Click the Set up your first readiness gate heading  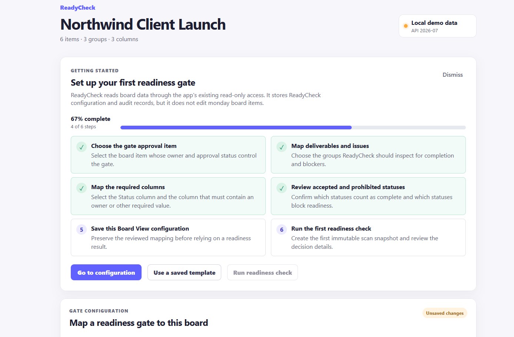133,83
